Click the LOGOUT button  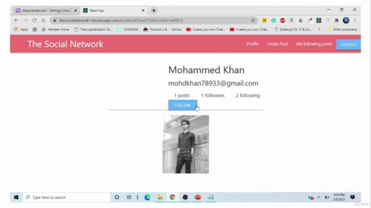pyautogui.click(x=348, y=44)
